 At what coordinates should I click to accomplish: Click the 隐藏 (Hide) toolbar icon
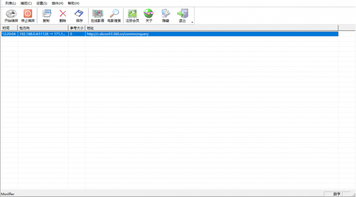166,16
